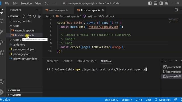Open .gitignore in the file tree
This screenshot has height=102, width=182.
tap(19, 45)
